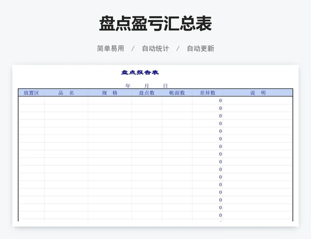Select the 盘点报告表 sheet heading
The height and width of the screenshot is (239, 311).
tap(140, 72)
